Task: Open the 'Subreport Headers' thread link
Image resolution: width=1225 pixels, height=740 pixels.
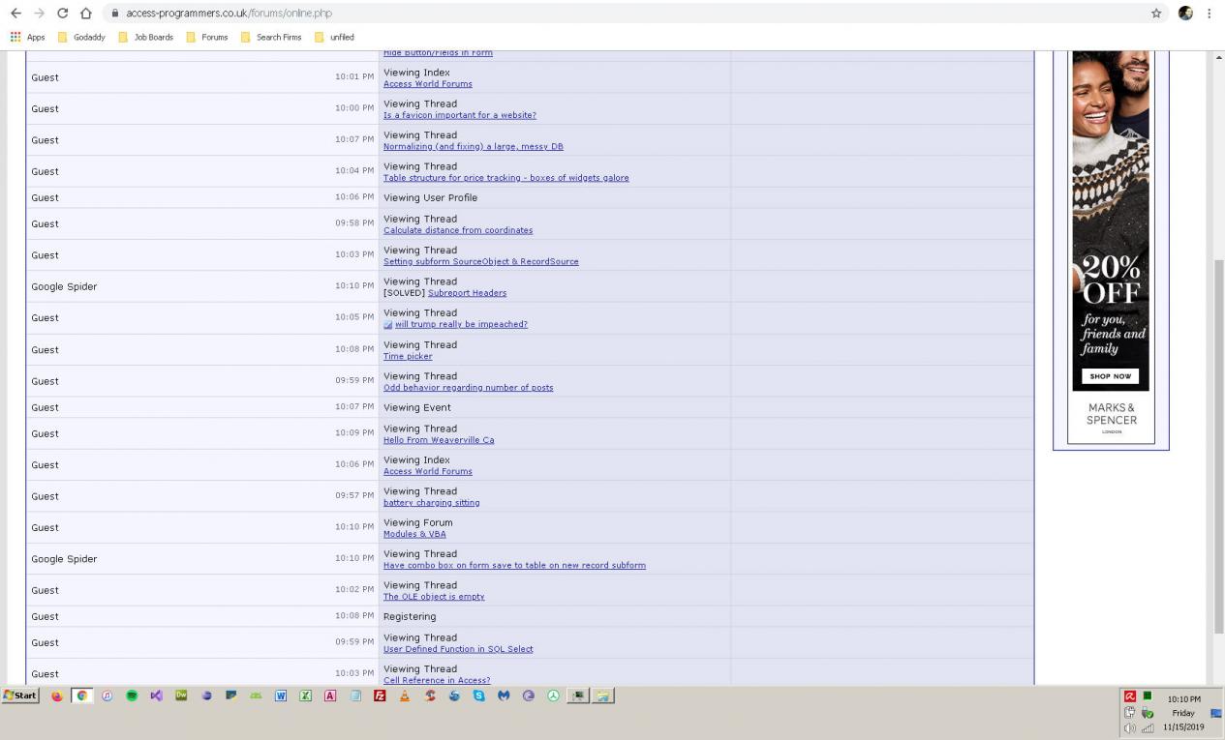Action: 467,293
